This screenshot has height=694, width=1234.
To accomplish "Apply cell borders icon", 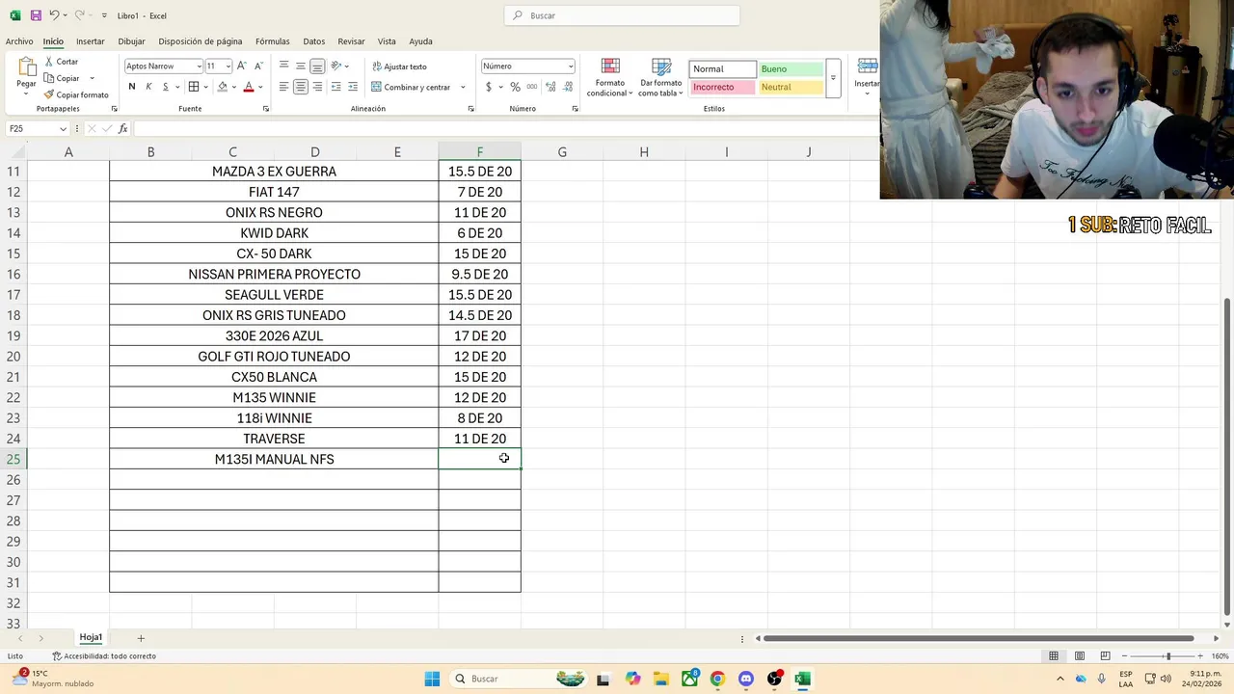I will tap(194, 87).
